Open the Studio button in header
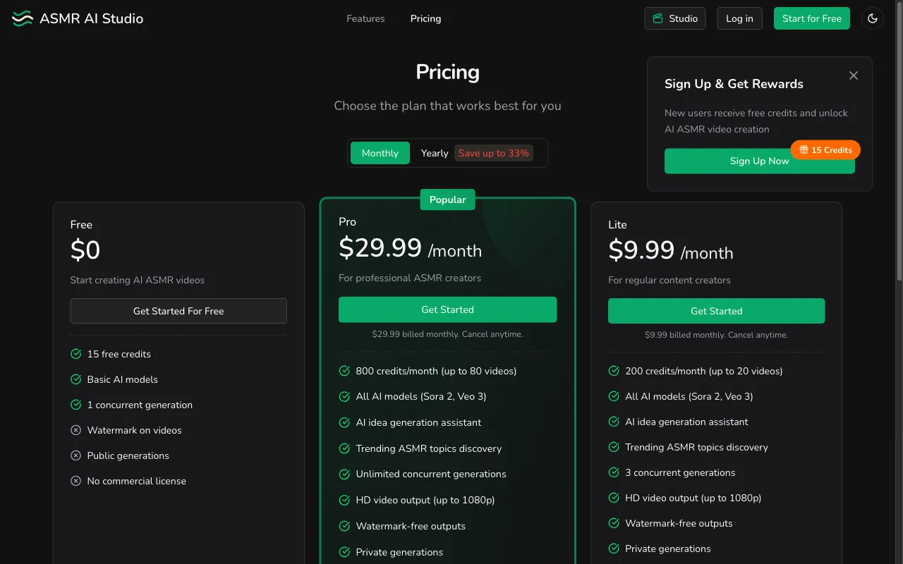 click(675, 18)
